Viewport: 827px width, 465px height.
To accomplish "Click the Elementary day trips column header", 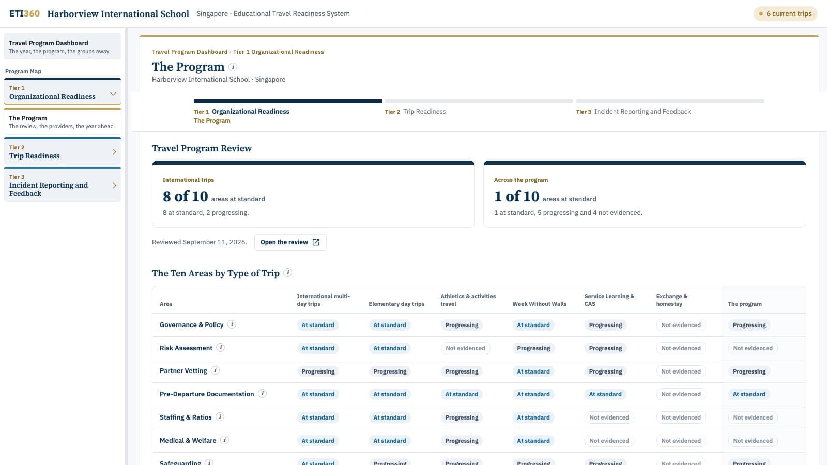I will [396, 304].
